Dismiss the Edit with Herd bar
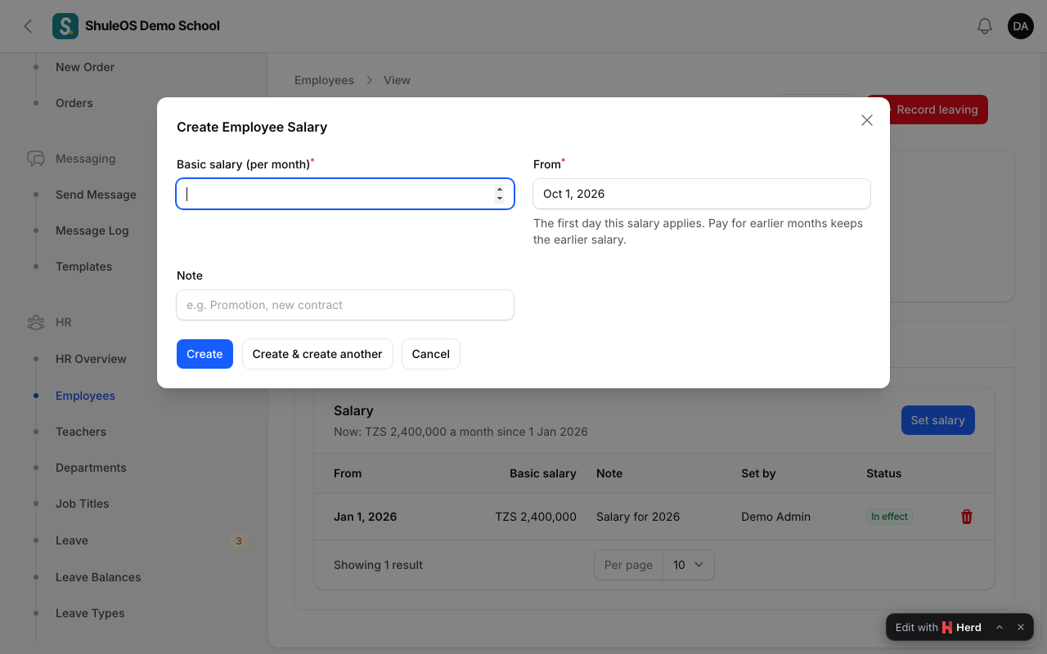The width and height of the screenshot is (1047, 654). tap(1021, 627)
